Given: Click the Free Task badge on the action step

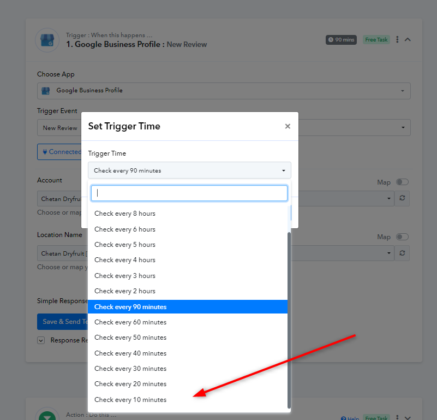Looking at the screenshot, I should 376,418.
